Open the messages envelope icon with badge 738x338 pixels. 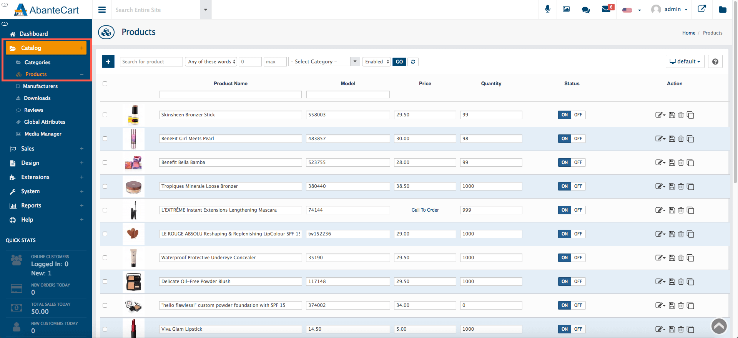click(x=607, y=9)
